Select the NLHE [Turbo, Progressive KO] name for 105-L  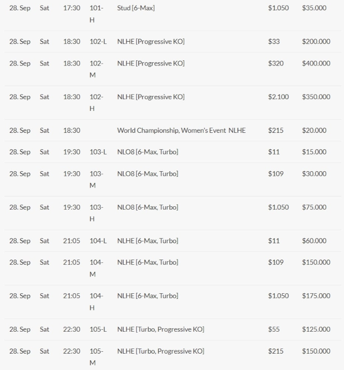pos(160,329)
